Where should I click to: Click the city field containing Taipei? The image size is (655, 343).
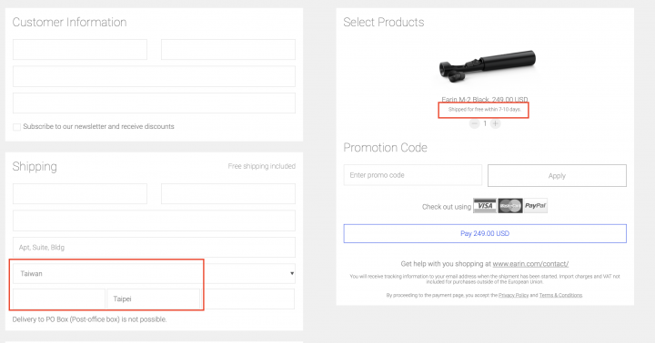(x=154, y=299)
